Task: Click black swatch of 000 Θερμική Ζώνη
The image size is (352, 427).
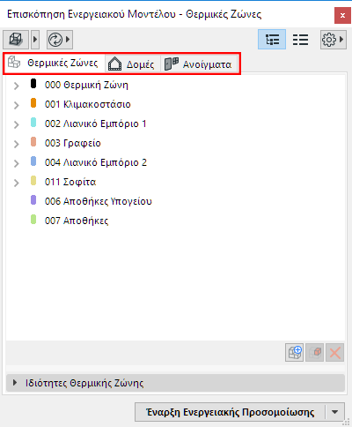Action: [x=33, y=84]
